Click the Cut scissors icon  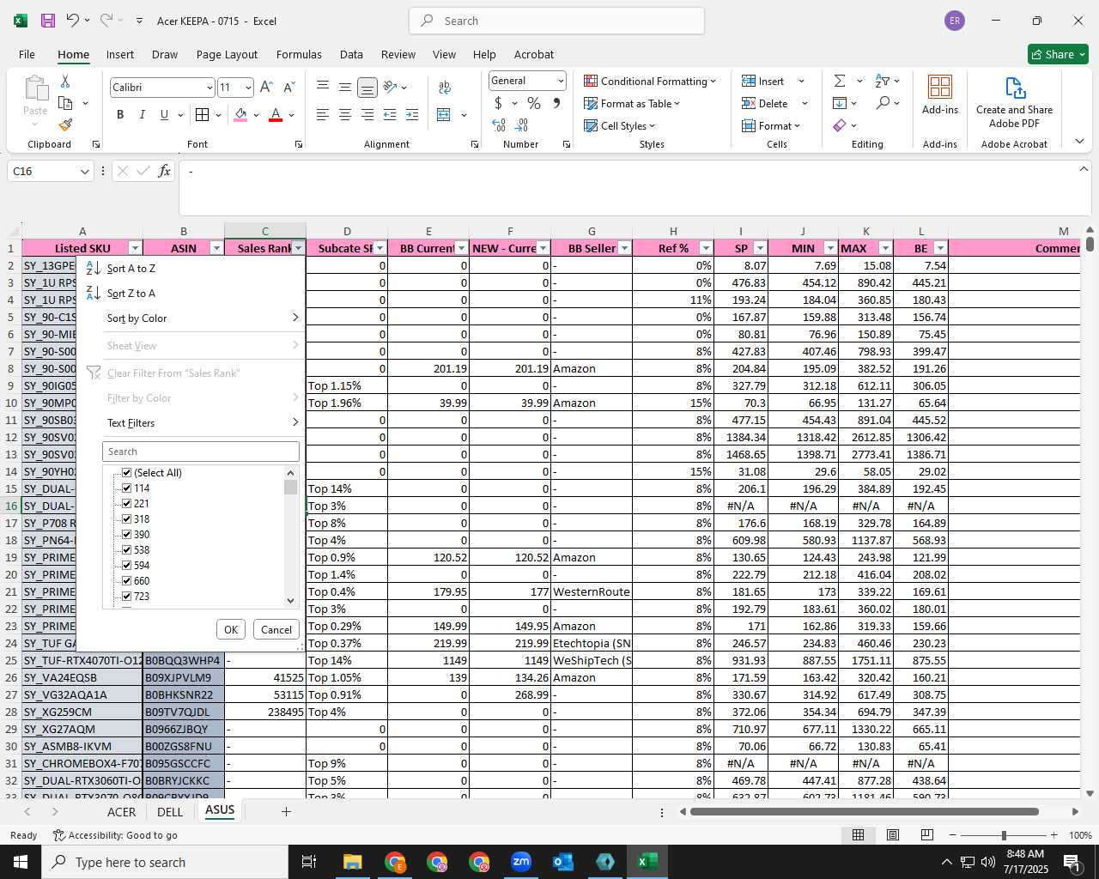65,81
